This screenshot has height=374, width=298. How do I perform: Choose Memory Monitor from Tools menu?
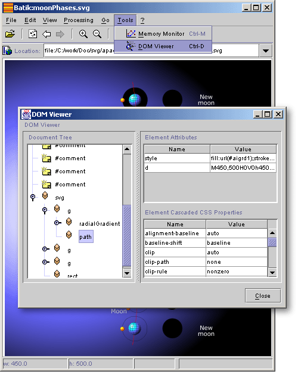(163, 33)
